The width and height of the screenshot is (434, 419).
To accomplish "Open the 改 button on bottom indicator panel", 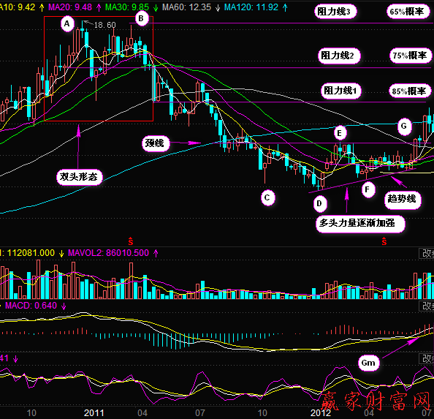I will tap(427, 358).
